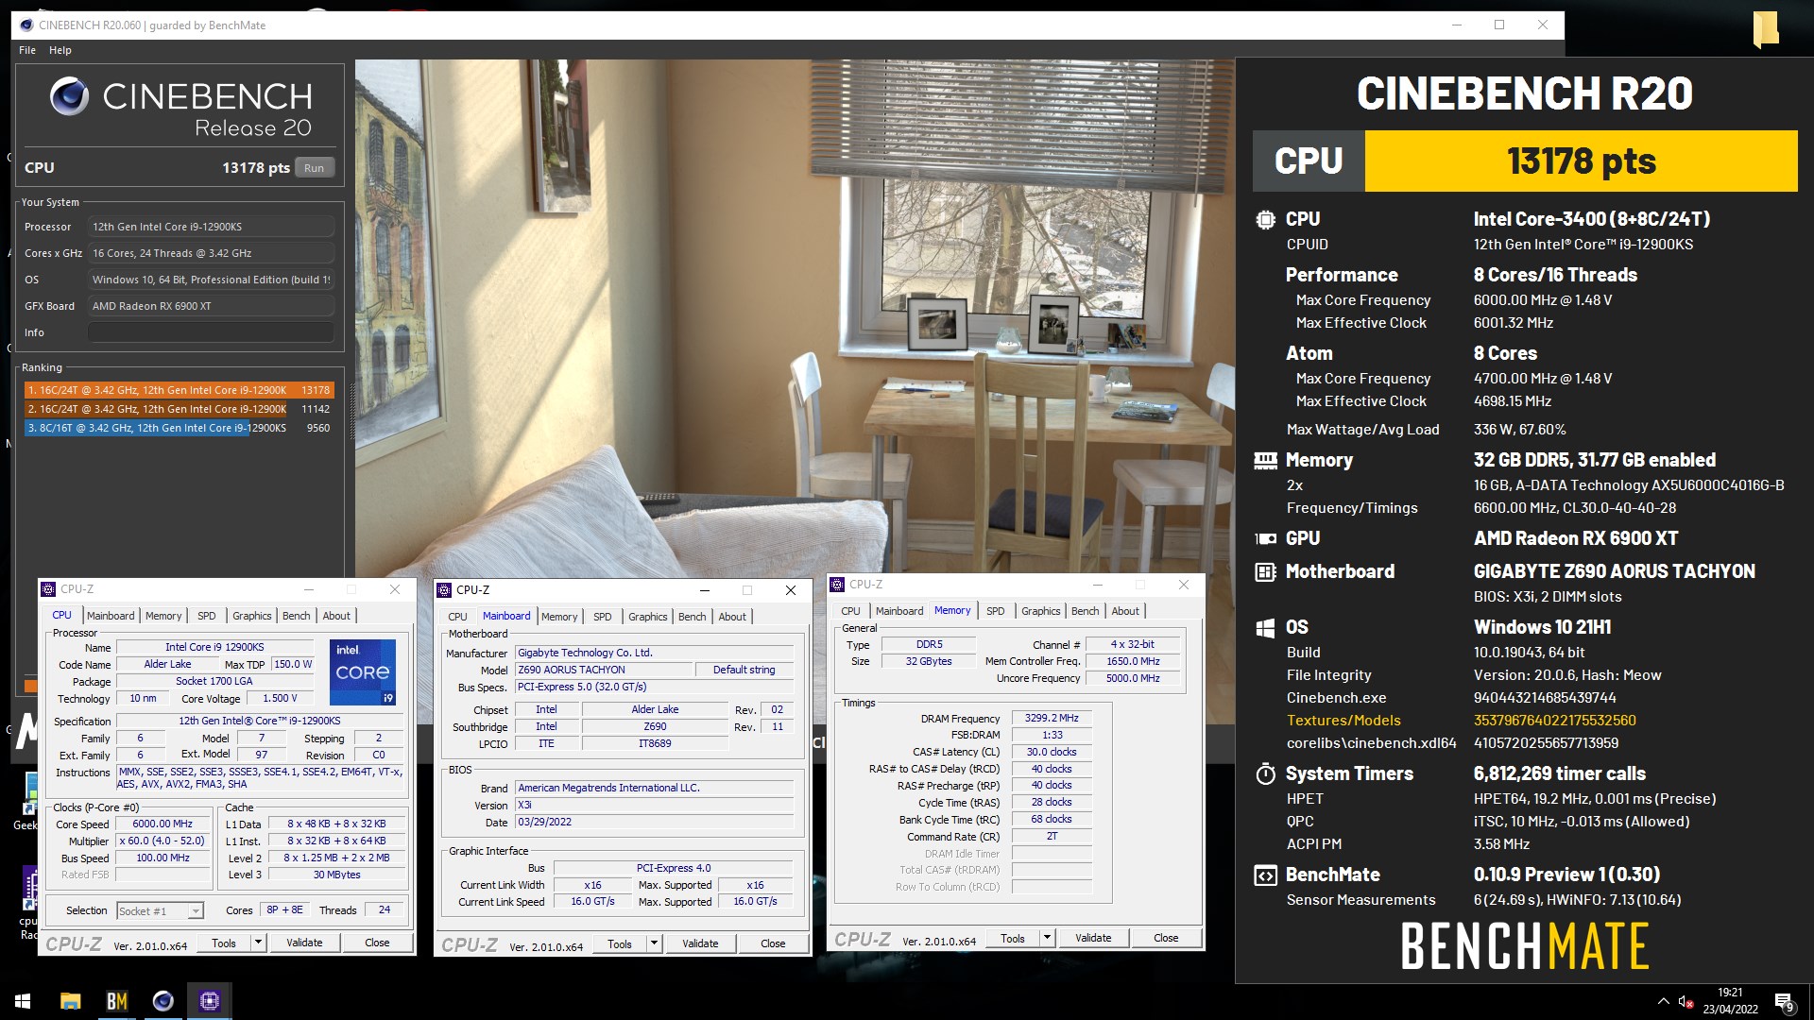Expand Tools dropdown arrow in middle CPU-Z window
The image size is (1814, 1020).
click(654, 943)
